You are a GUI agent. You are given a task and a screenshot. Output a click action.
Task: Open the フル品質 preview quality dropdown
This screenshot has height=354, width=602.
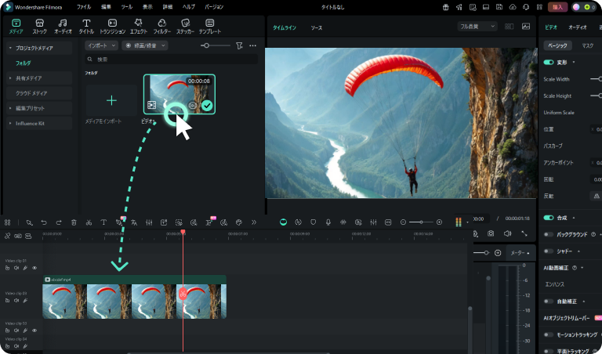[477, 27]
